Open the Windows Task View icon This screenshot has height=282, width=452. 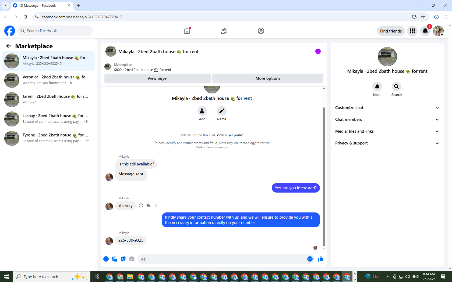tap(97, 277)
